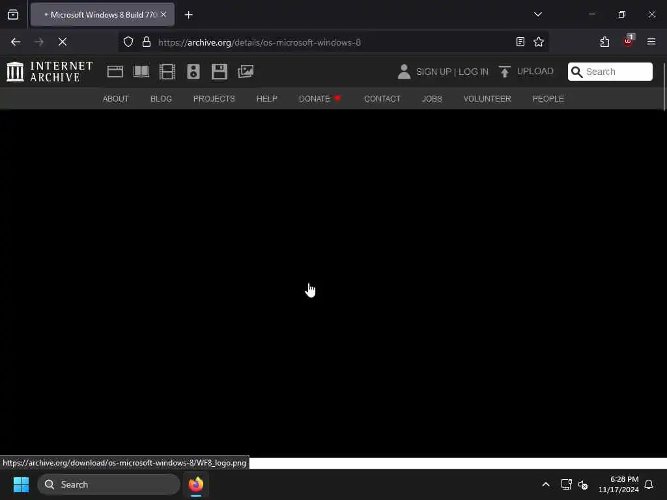Open the extensions puzzle icon
This screenshot has height=500, width=667.
[604, 42]
